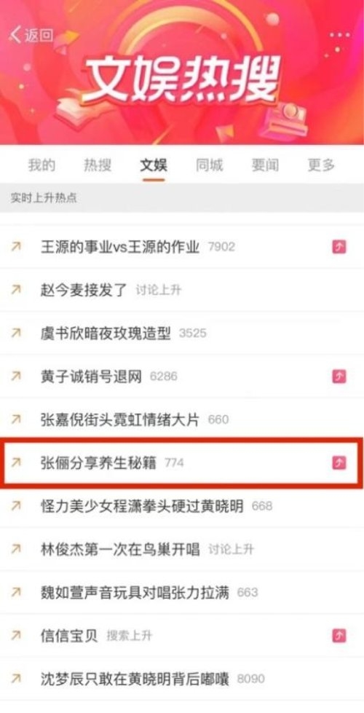
Task: Click pink badge beside 王源的事业vs王源的作业
Action: click(x=339, y=247)
